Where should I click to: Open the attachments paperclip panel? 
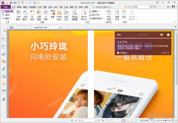click(4, 69)
